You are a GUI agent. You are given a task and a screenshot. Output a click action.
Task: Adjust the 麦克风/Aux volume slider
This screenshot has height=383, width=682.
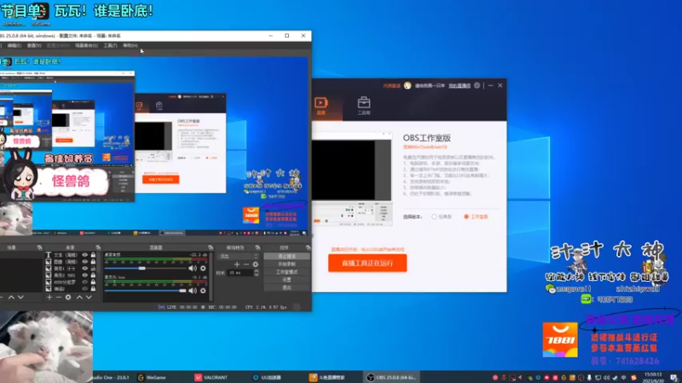[145, 290]
